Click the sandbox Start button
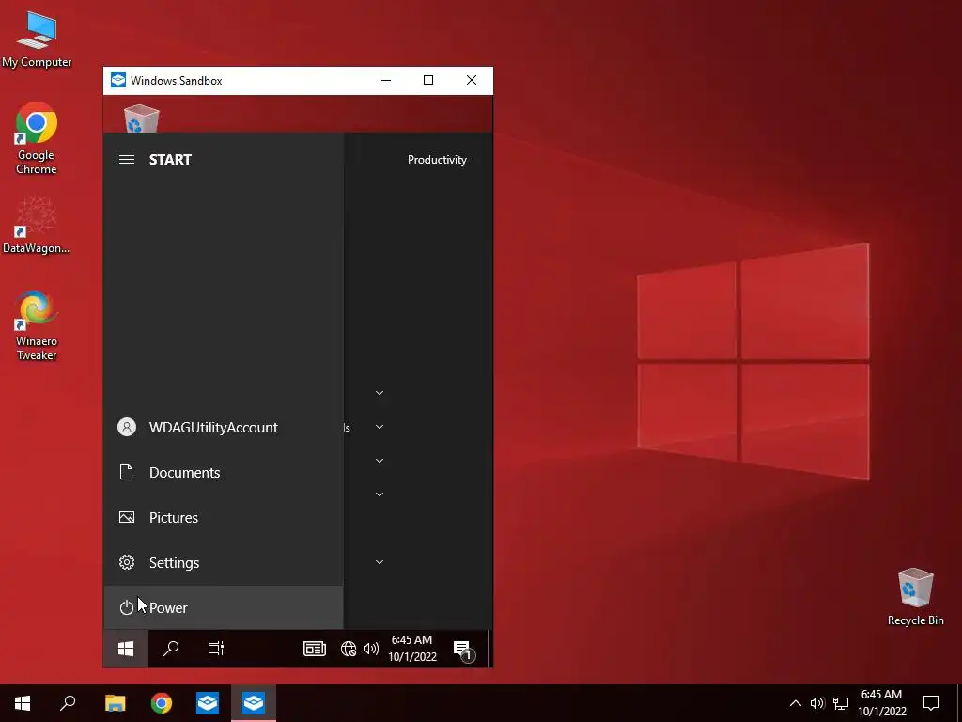This screenshot has height=722, width=962. (126, 649)
